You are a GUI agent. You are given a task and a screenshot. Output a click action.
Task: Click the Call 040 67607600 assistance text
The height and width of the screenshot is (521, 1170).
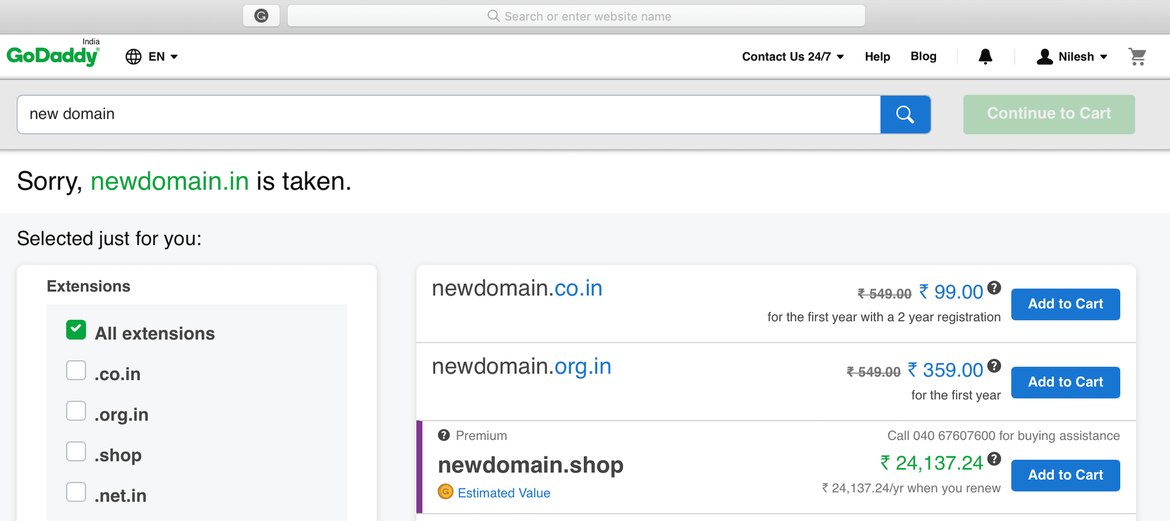(1003, 436)
